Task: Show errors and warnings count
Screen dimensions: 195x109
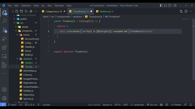Action: tap(30, 105)
